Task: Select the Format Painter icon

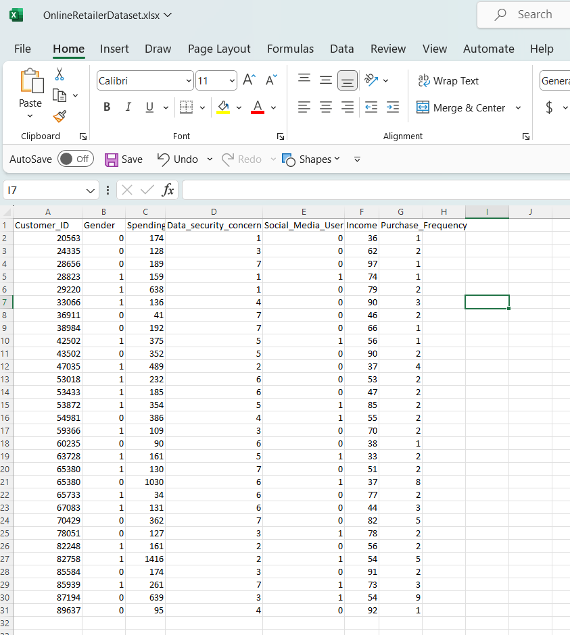Action: [59, 116]
